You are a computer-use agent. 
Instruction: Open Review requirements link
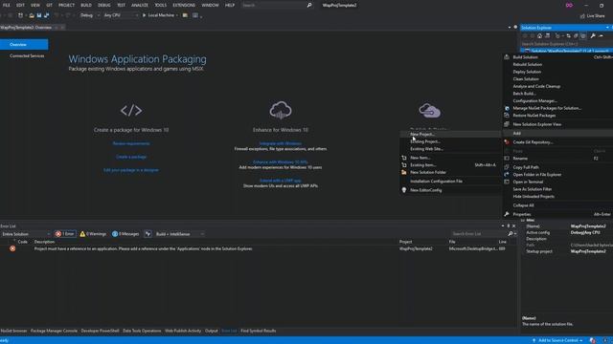pos(131,143)
